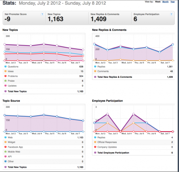
Task: Click the Net Promoter Score help icon
Action: [42, 14]
